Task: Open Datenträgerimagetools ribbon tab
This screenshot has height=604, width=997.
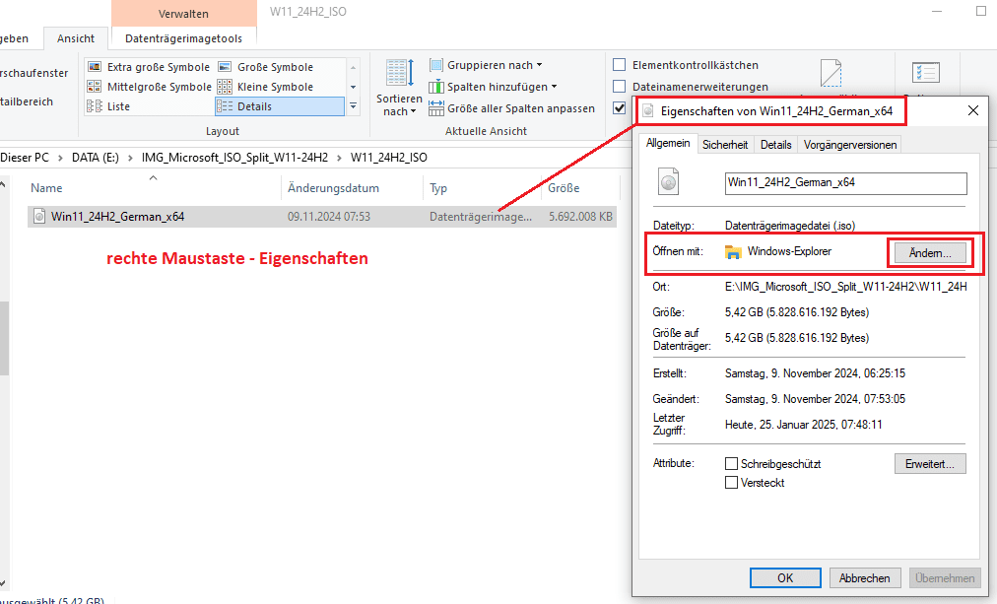Action: pyautogui.click(x=184, y=38)
